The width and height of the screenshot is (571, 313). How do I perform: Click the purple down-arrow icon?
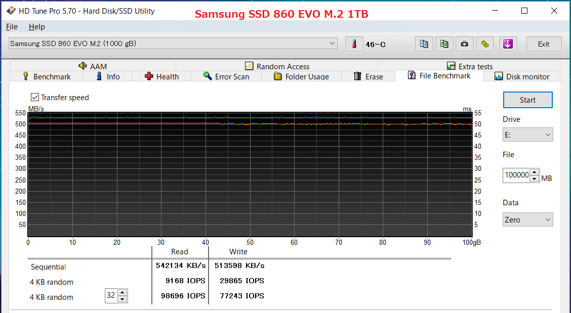pos(508,44)
